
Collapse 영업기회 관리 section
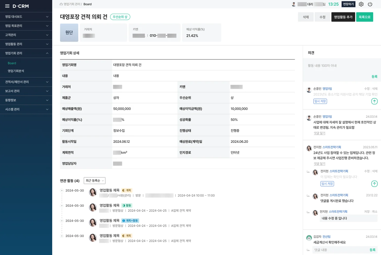(x=26, y=53)
